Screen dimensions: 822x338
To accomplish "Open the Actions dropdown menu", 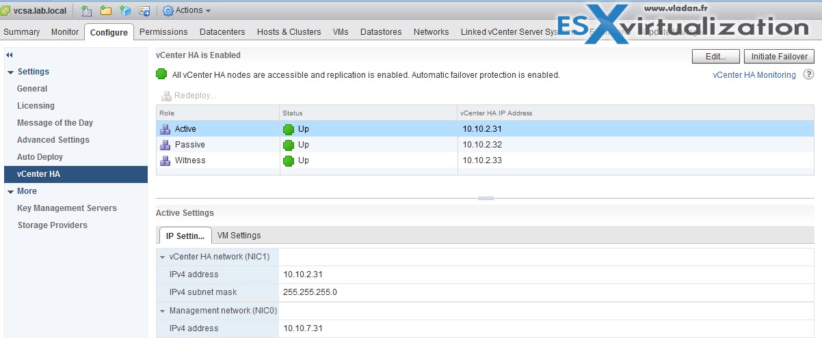I will coord(187,10).
